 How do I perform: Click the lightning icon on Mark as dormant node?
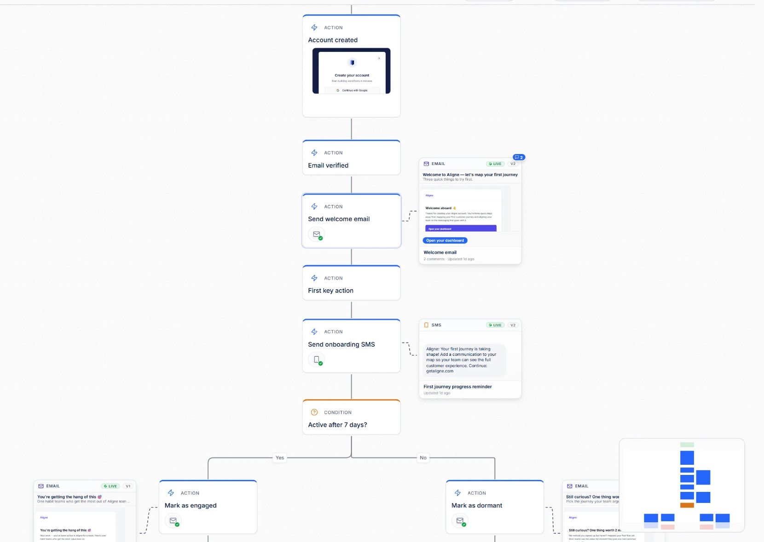click(457, 493)
